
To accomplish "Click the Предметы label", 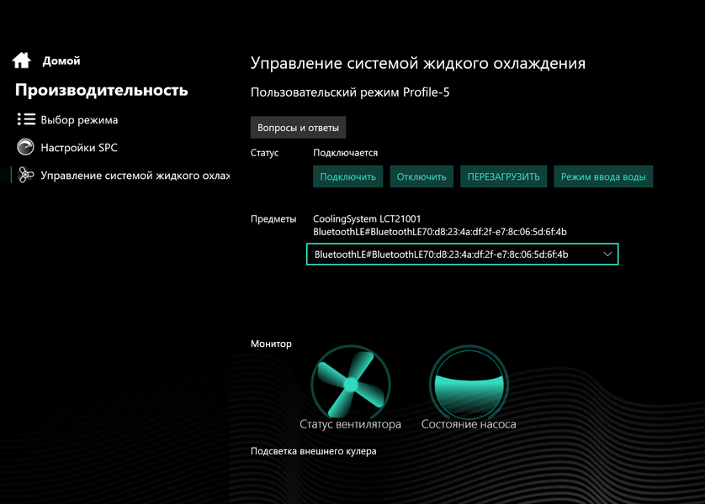I will tap(273, 219).
